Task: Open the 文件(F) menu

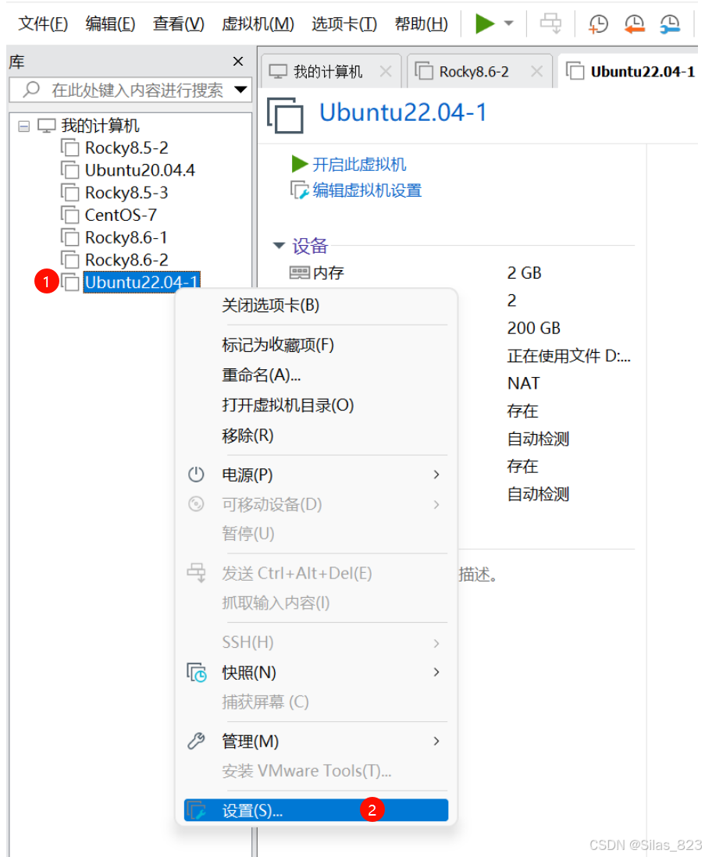Action: coord(43,24)
